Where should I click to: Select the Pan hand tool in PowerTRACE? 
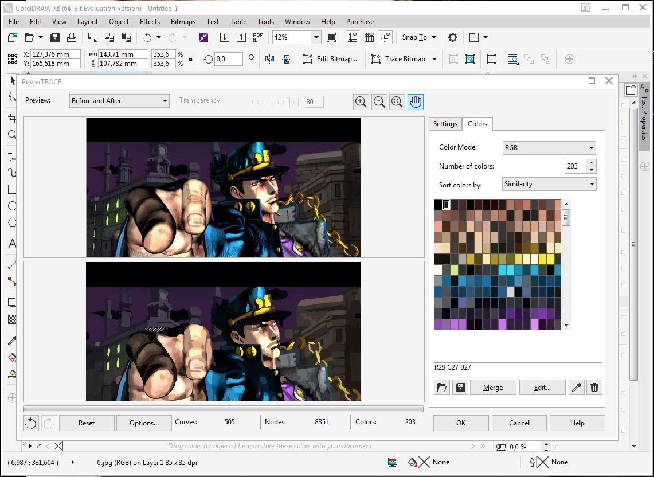coord(416,101)
